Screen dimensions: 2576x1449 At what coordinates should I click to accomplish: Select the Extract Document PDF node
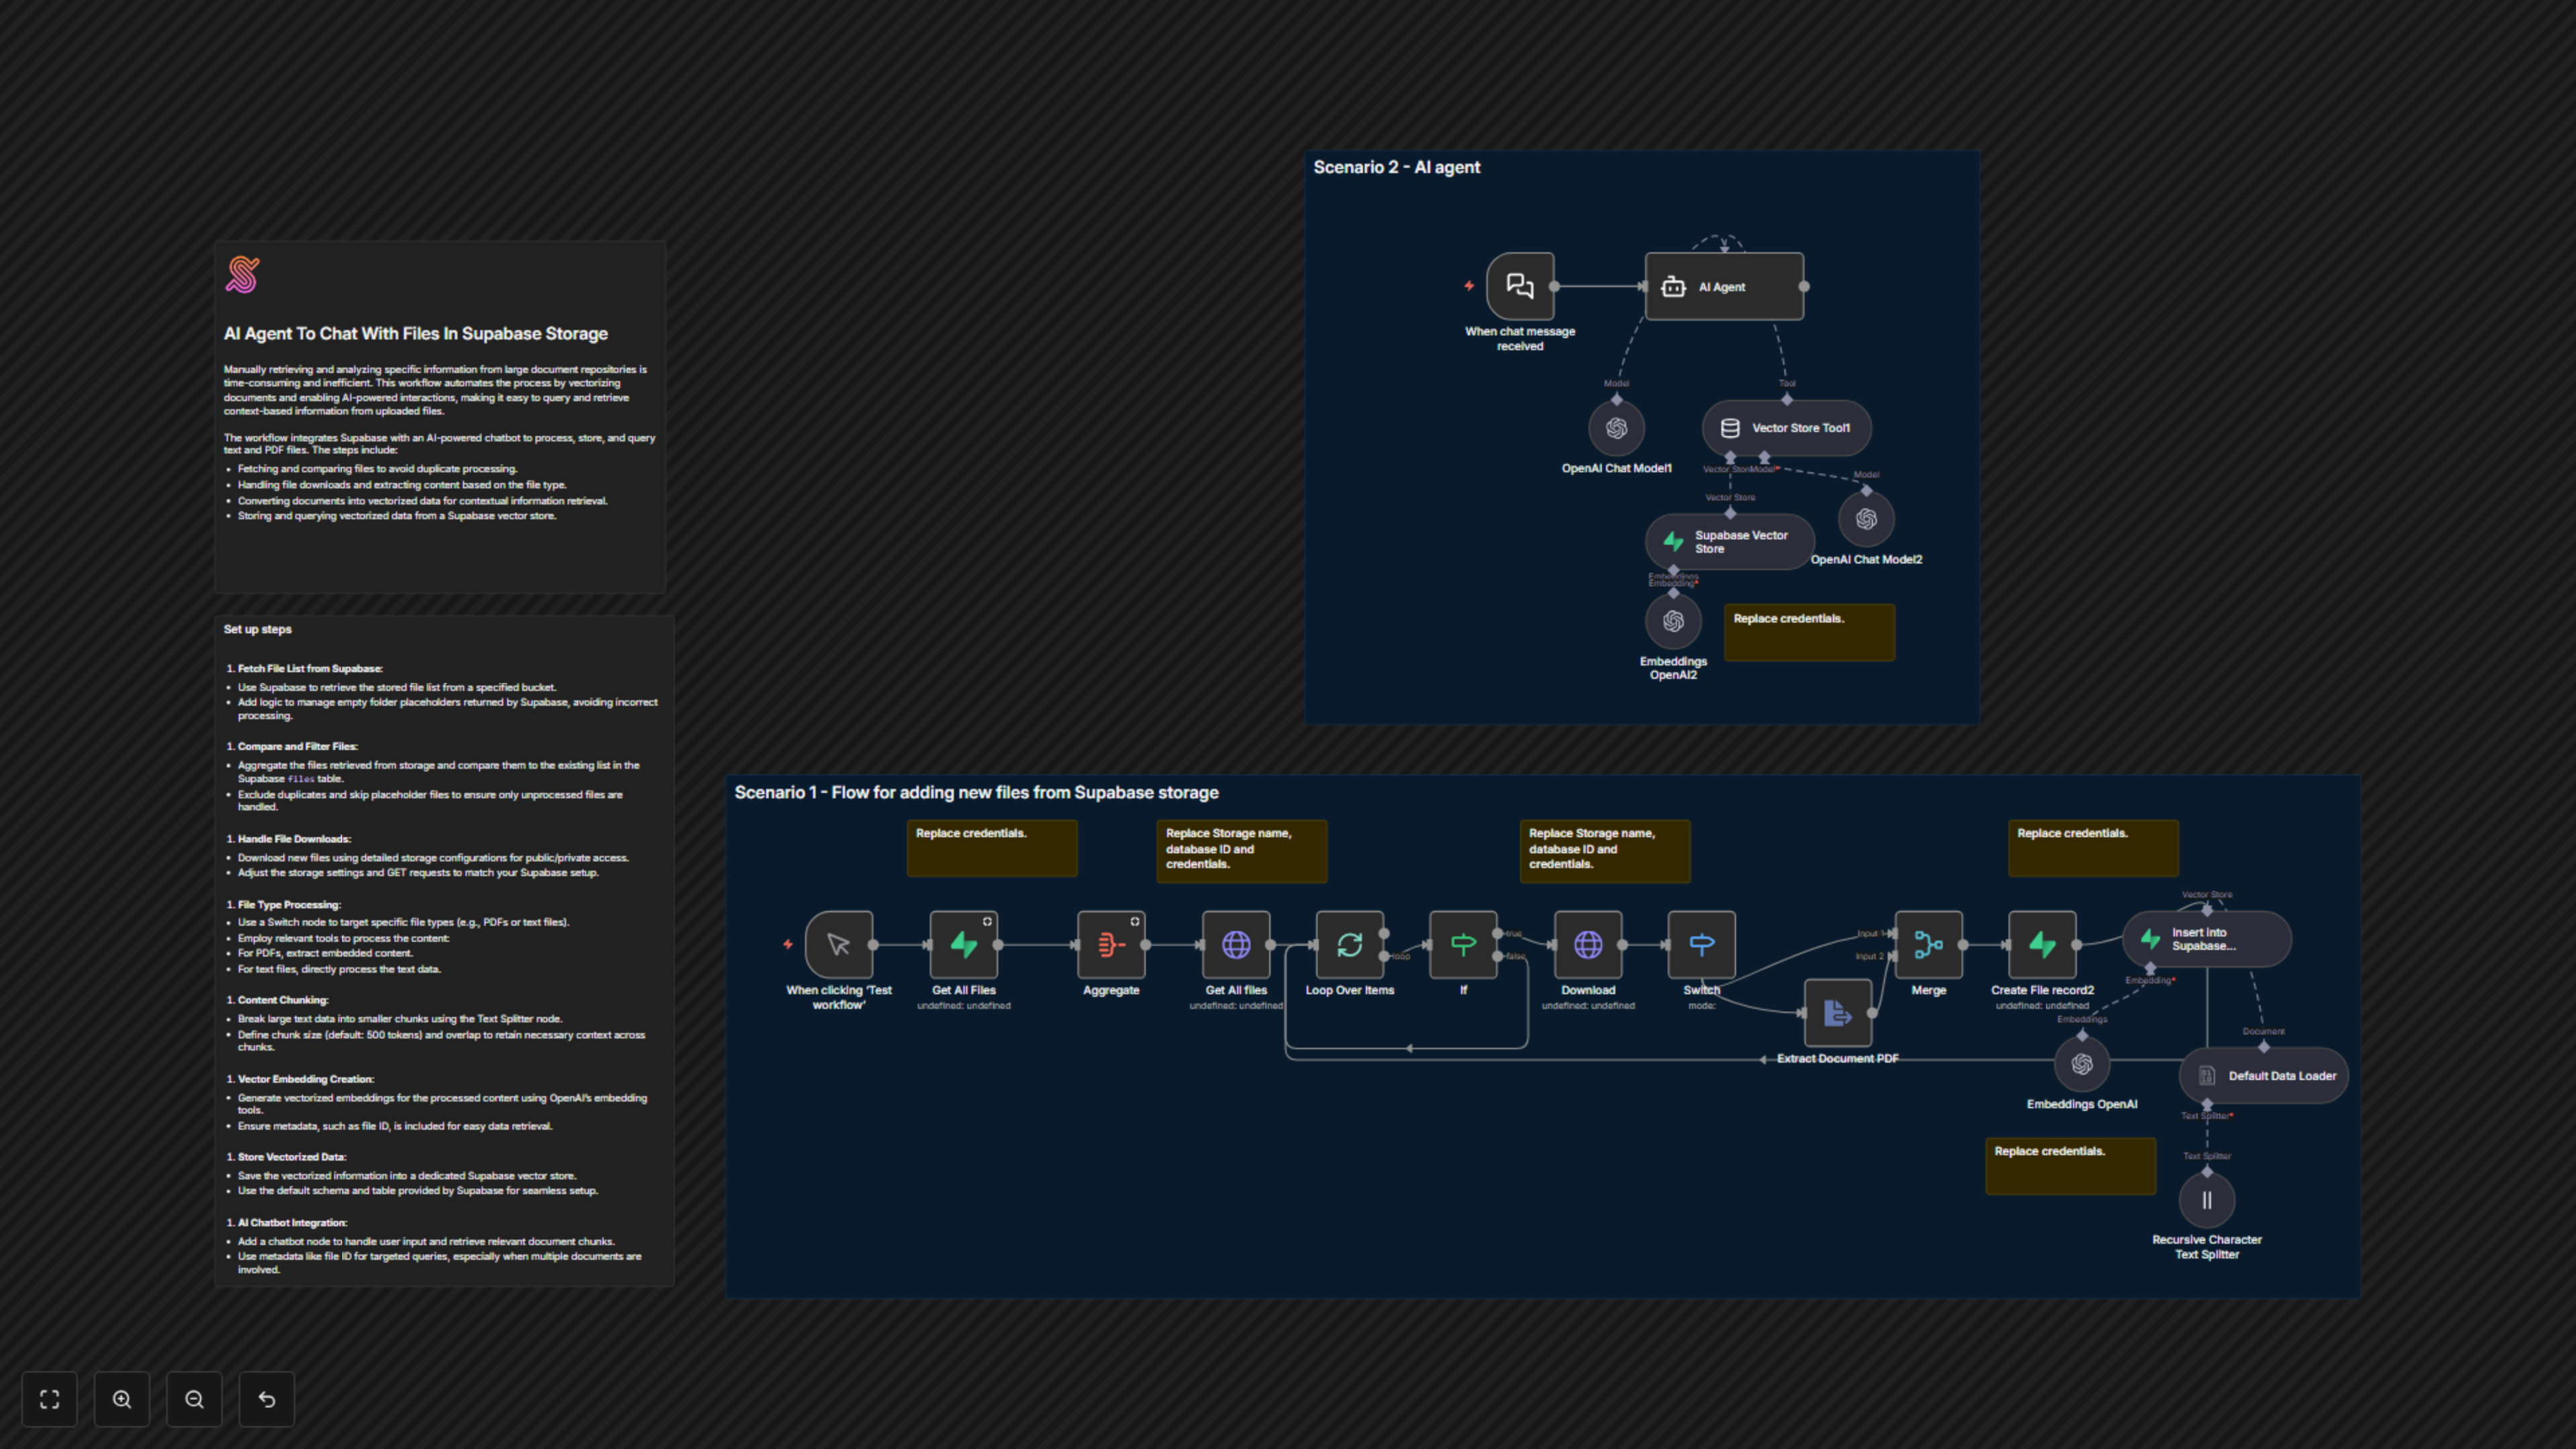pos(1837,1014)
